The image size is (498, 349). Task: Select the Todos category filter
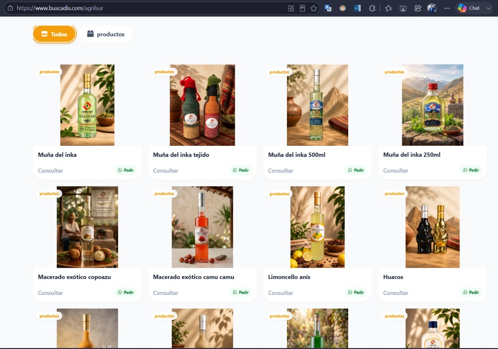54,34
